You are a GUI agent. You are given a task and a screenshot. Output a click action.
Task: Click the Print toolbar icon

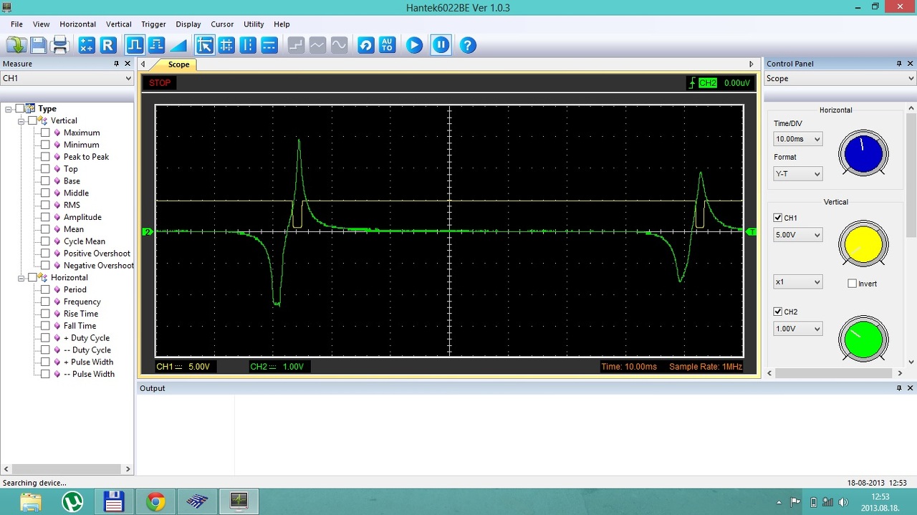pyautogui.click(x=60, y=45)
